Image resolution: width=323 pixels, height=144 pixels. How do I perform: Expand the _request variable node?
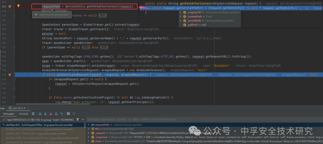click(x=89, y=133)
